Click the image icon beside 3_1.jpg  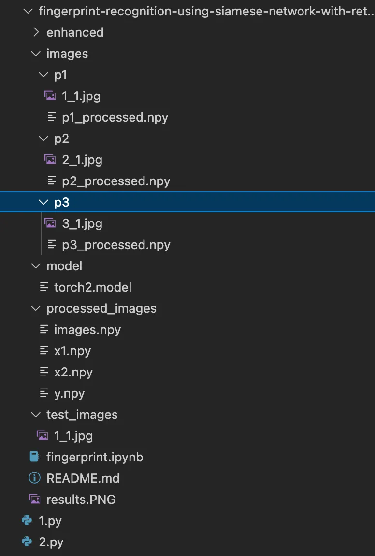(x=50, y=223)
